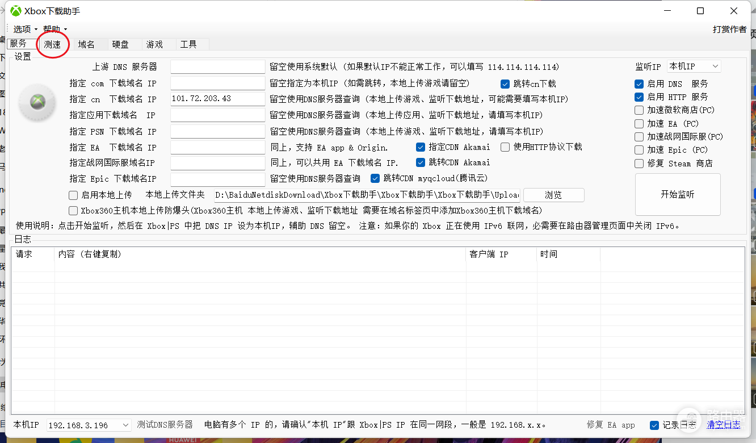This screenshot has height=443, width=756.
Task: Enable 加速微软商店(PC) checkbox
Action: tap(639, 110)
